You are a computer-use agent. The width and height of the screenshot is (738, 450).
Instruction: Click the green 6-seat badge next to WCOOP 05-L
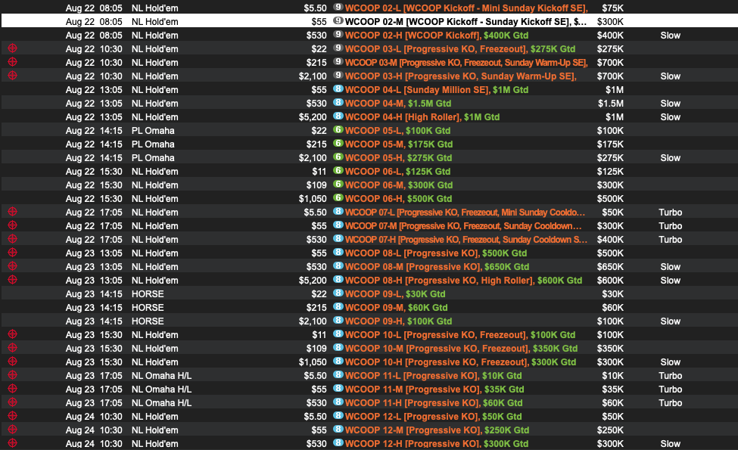coord(338,130)
